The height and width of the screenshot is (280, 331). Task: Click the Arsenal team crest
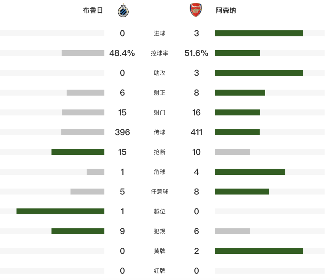tap(196, 10)
